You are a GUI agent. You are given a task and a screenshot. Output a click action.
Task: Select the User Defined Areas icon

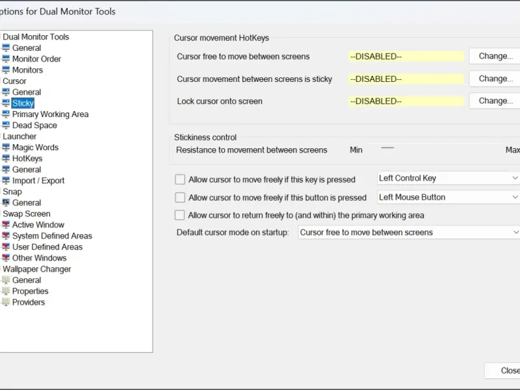(x=6, y=247)
